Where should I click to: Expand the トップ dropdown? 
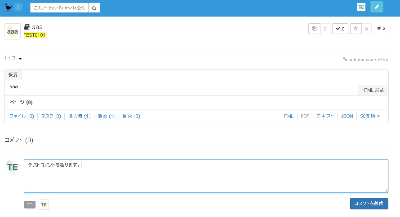(x=13, y=58)
